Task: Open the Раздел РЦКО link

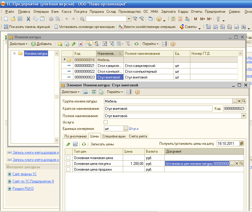Action: point(23,189)
